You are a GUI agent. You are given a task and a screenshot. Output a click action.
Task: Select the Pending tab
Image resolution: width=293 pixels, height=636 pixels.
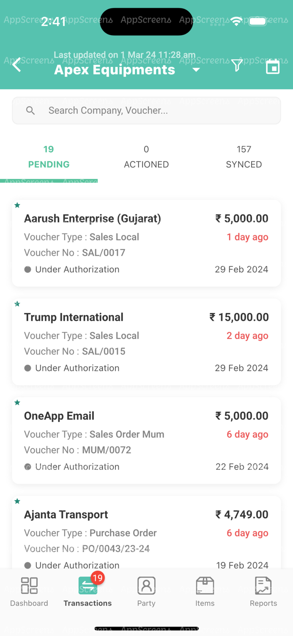tap(49, 157)
